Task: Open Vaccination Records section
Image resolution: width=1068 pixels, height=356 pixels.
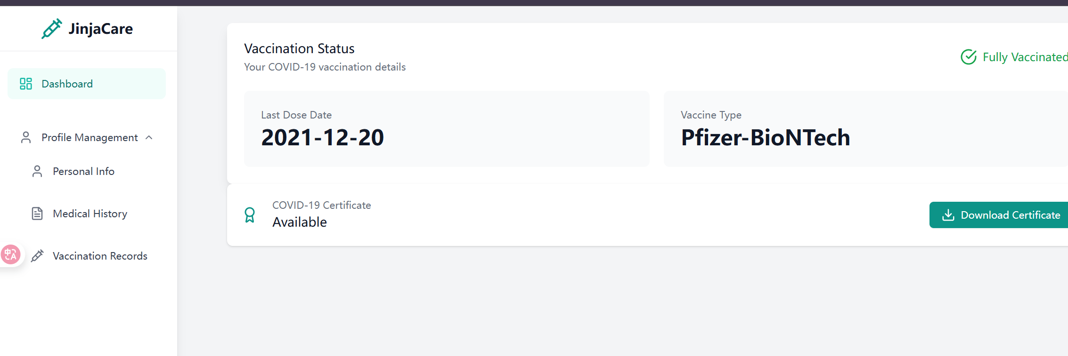Action: coord(100,256)
